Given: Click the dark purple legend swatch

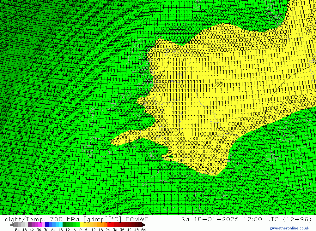Looking at the screenshot, I should tap(30, 225).
